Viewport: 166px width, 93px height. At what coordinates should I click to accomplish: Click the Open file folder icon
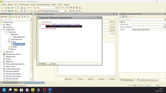(x=5, y=8)
